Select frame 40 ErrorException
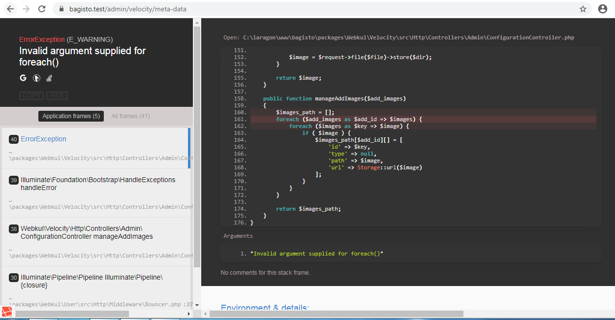This screenshot has height=320, width=615. 96,148
